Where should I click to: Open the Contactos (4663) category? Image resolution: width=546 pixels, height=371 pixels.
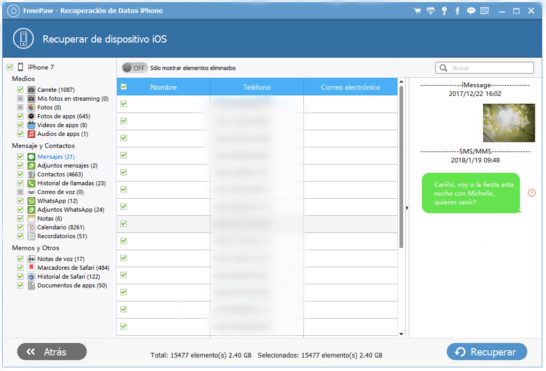coord(60,174)
